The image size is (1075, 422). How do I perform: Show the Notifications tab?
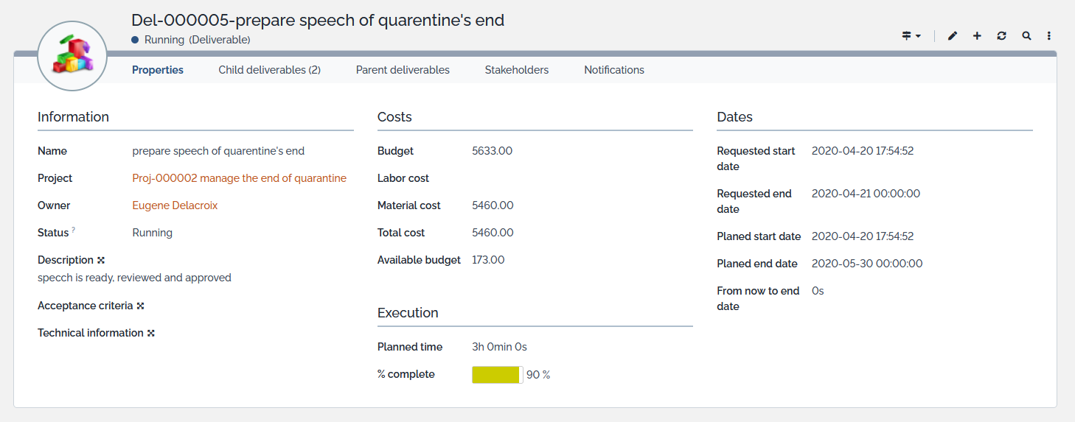point(613,70)
